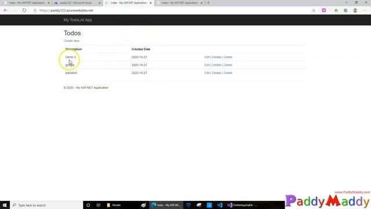Switch to Edge Index window in taskbar
This screenshot has width=371, height=209.
(x=166, y=205)
